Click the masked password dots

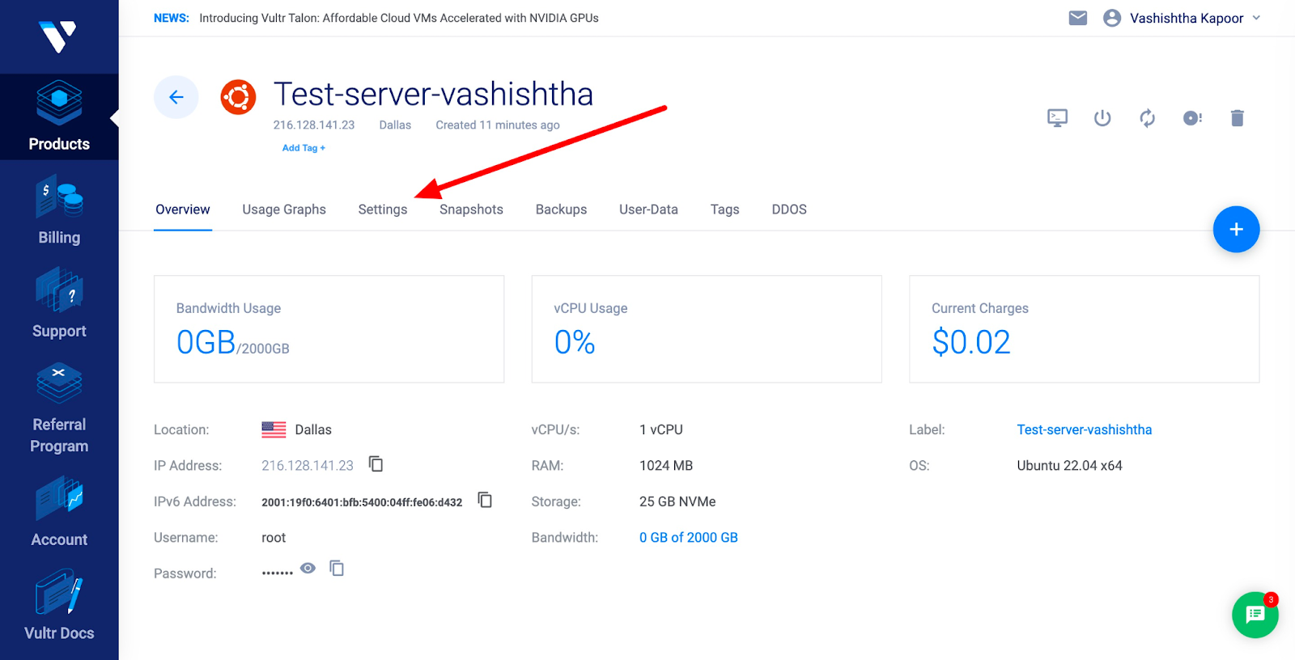tap(278, 573)
